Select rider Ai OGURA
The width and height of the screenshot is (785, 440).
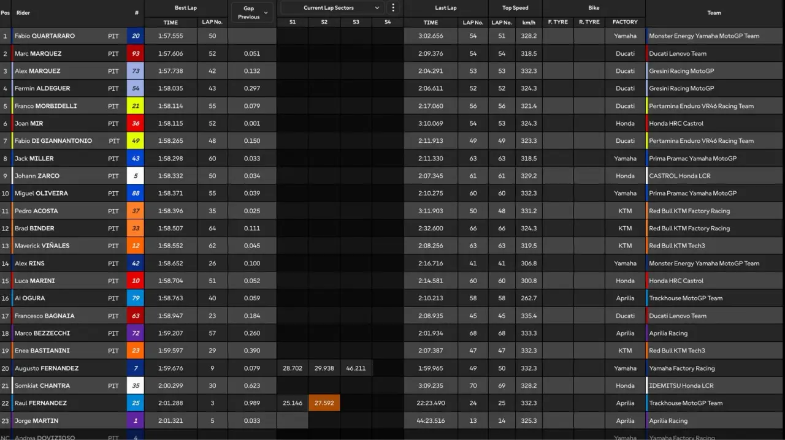pos(31,298)
